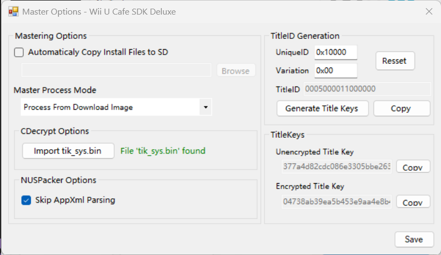Copy the Encrypted Title Key
Viewport: 441px width, 255px height.
click(413, 202)
